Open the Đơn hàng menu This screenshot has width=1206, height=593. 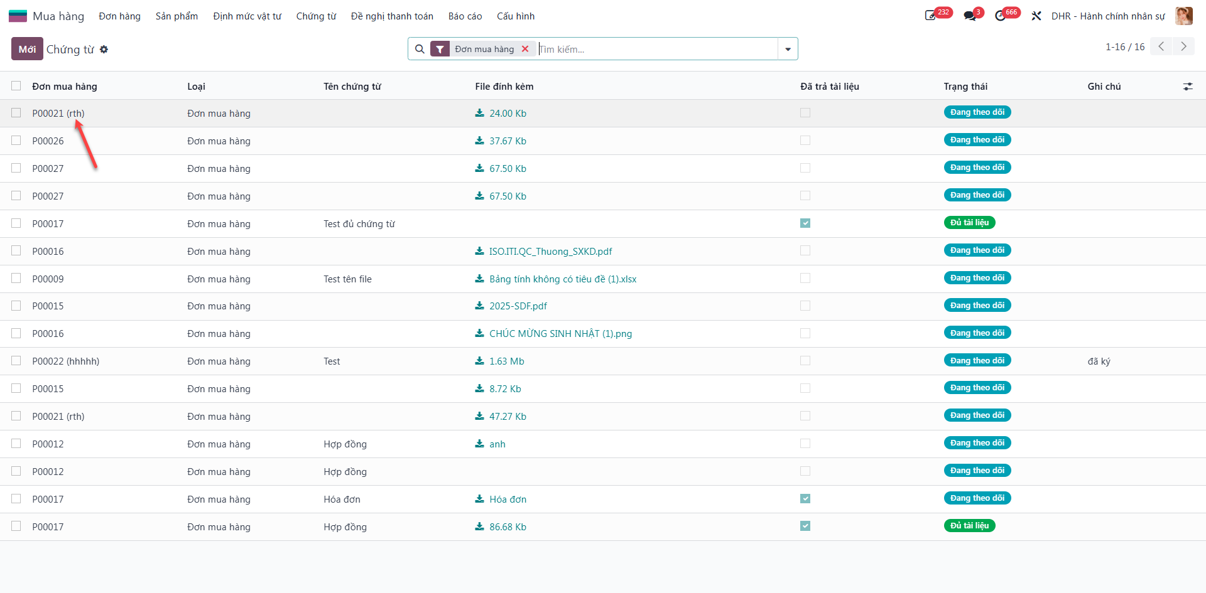119,16
